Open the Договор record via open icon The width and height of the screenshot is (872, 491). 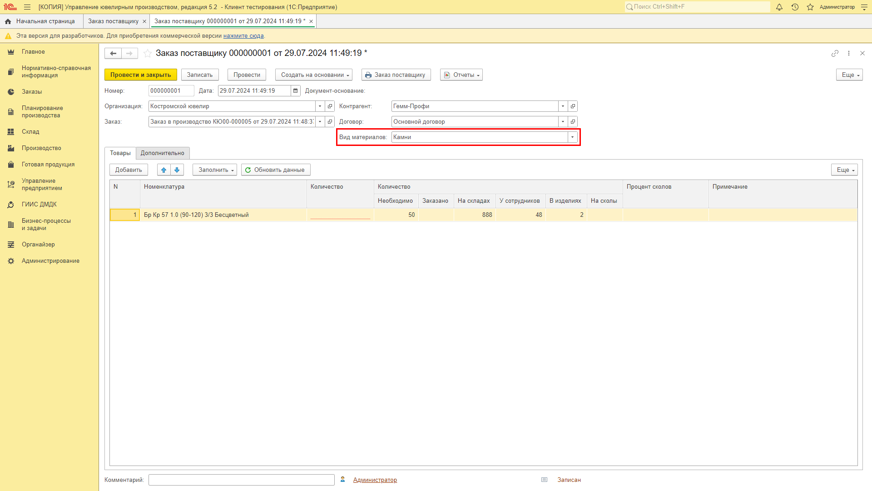573,121
